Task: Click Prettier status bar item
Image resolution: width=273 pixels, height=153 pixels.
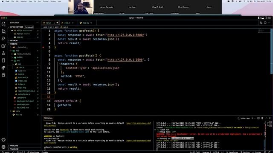Action: coord(257,152)
